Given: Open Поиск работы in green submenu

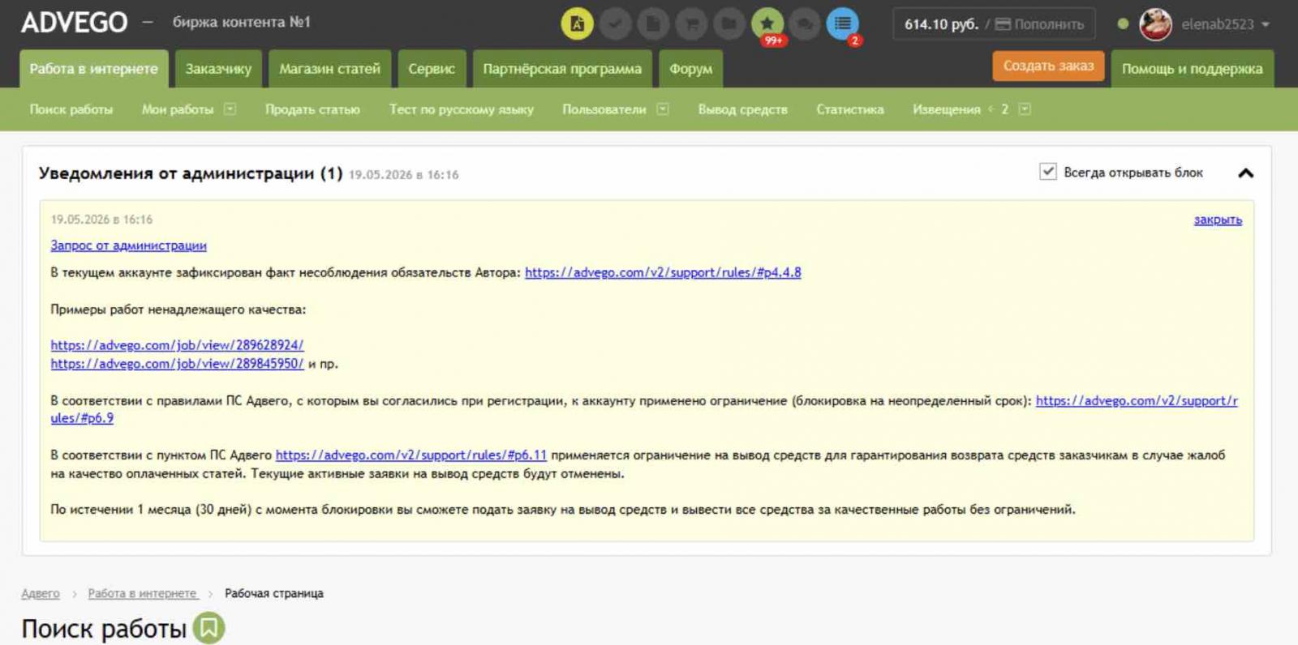Looking at the screenshot, I should tap(71, 109).
